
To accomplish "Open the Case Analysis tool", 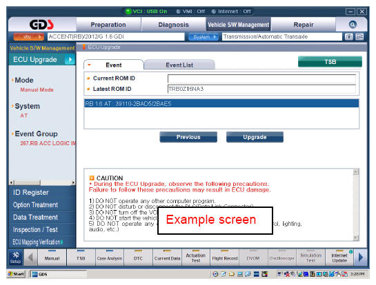I will pos(110,257).
